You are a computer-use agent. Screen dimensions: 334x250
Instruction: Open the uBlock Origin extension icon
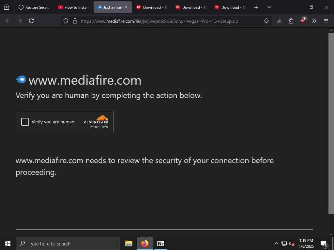click(303, 21)
